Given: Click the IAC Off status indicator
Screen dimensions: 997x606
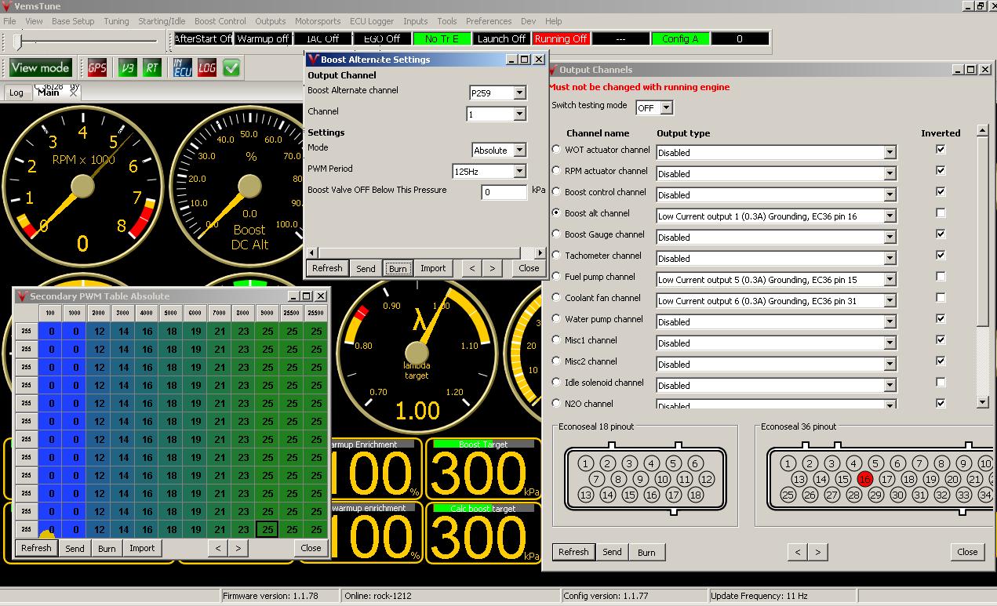Looking at the screenshot, I should point(322,38).
